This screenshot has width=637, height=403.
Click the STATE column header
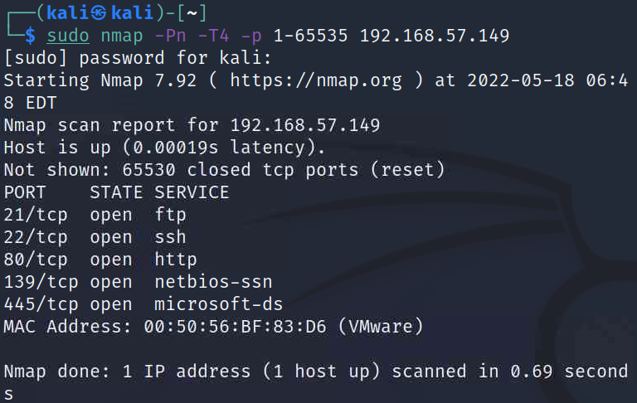tap(116, 192)
